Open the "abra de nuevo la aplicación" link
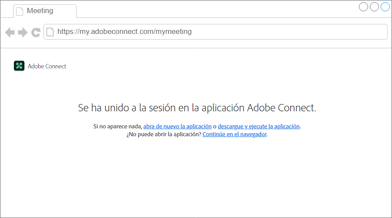Screen dimensions: 392x218 point(178,126)
